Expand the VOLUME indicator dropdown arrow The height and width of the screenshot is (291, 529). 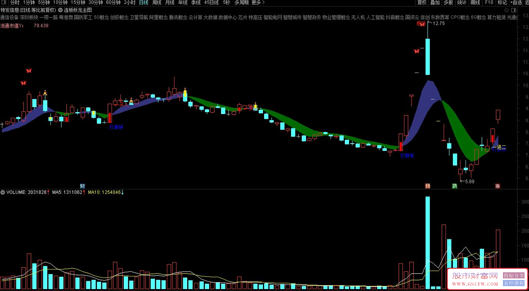[3, 192]
